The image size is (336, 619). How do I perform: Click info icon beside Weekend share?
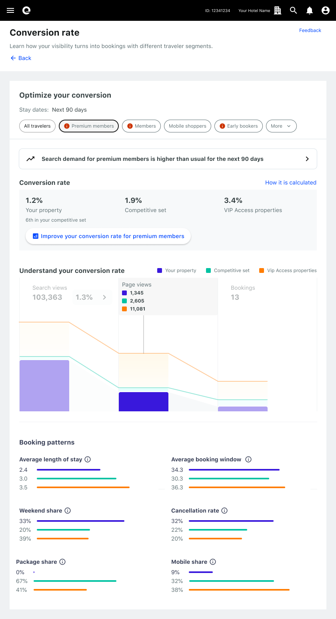(x=68, y=511)
